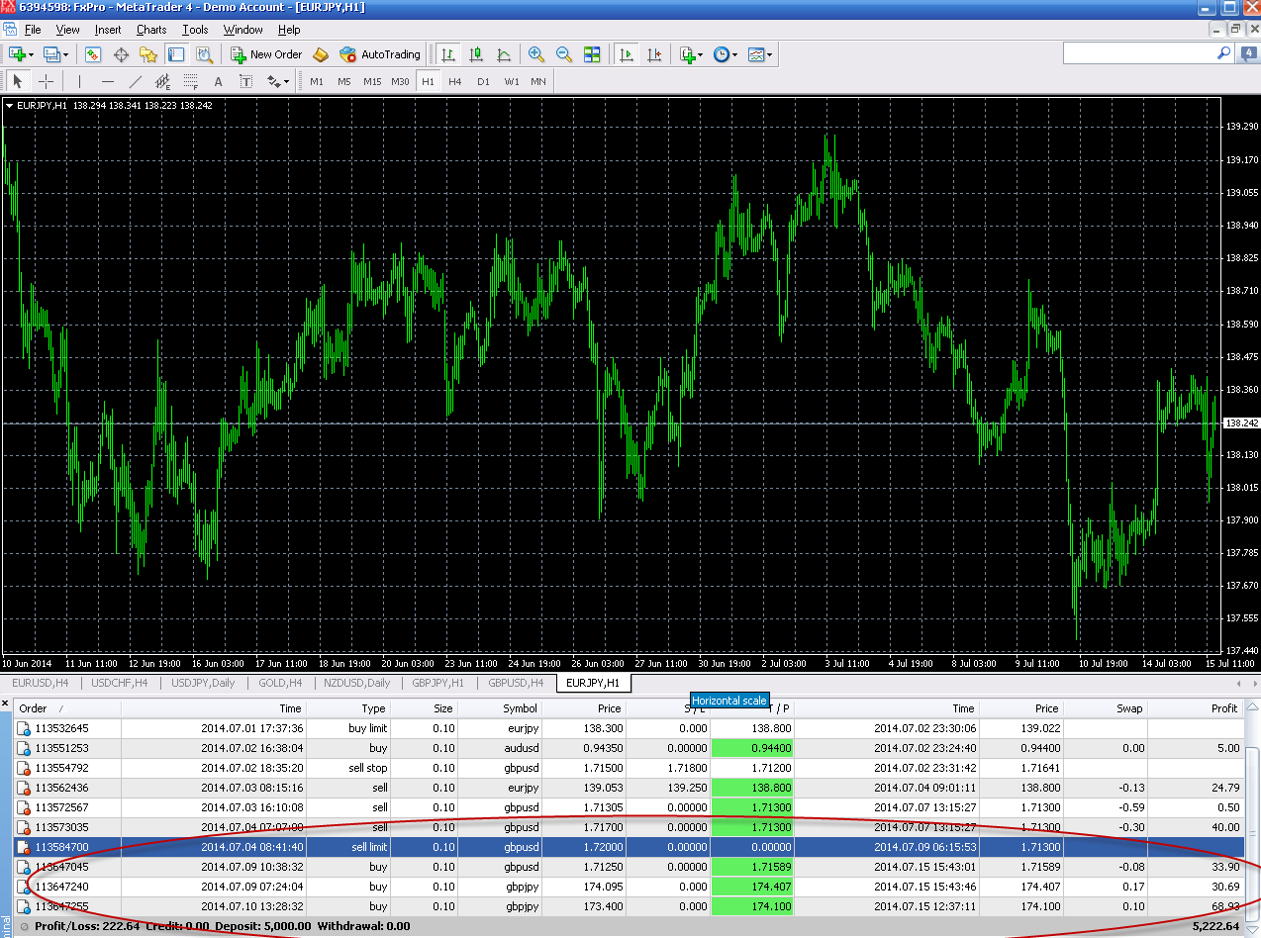Expand the Indicators dropdown arrow

click(701, 54)
